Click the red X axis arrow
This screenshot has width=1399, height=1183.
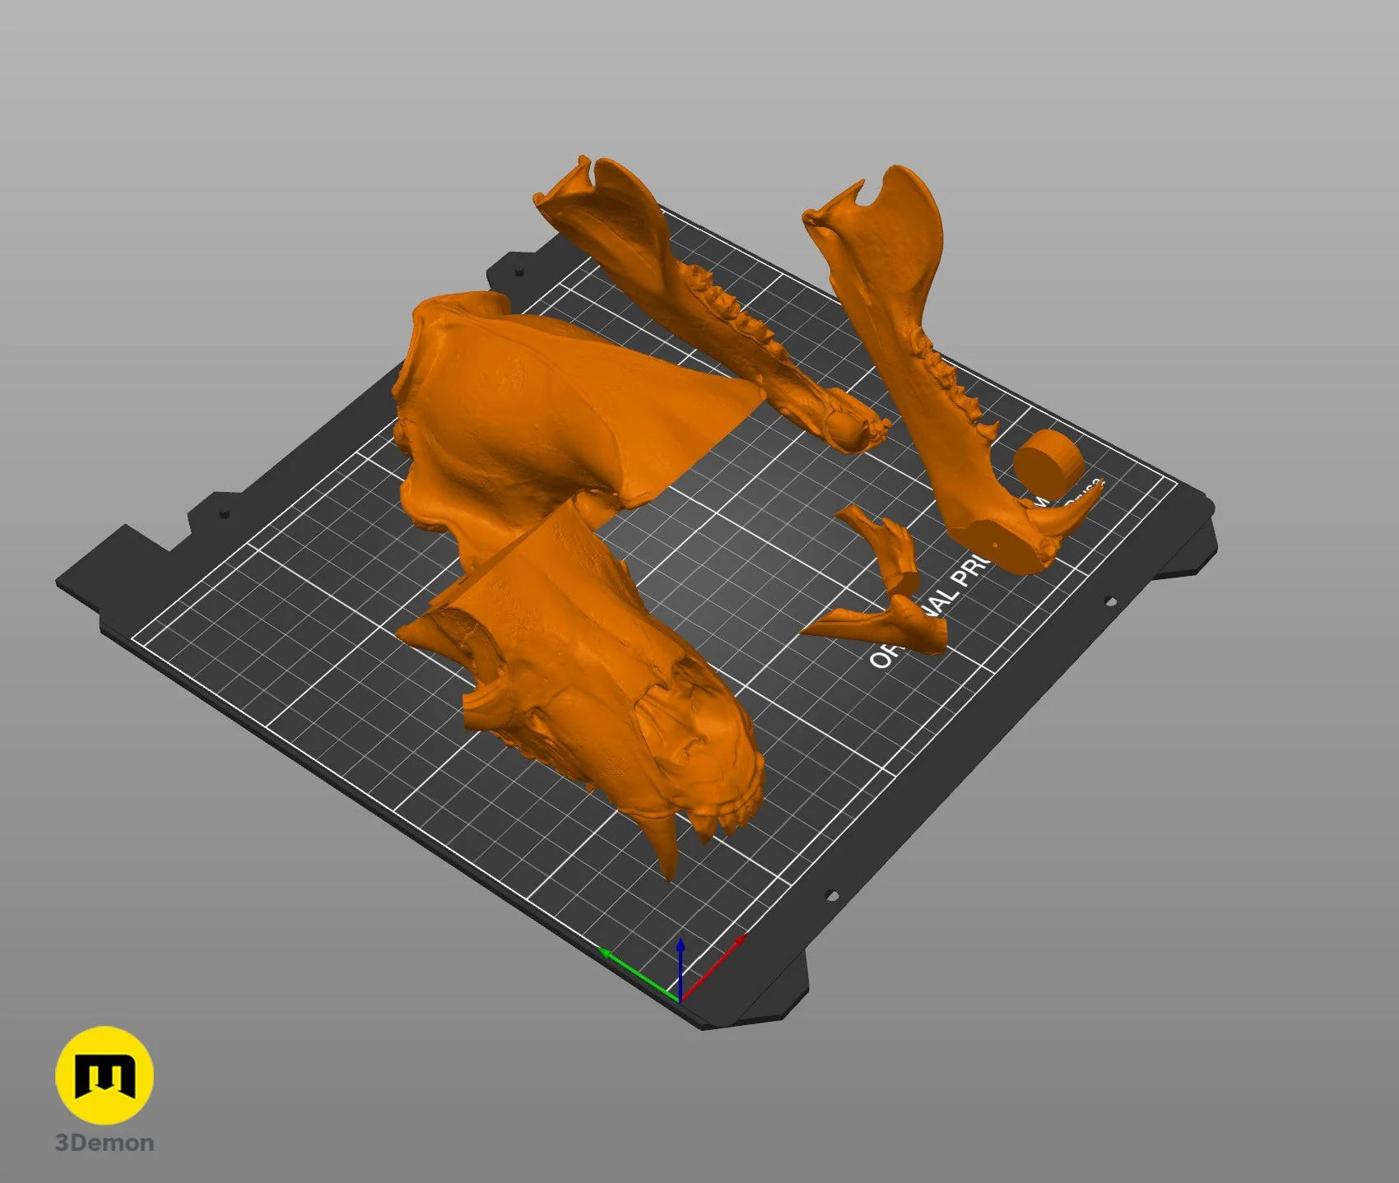(x=713, y=967)
